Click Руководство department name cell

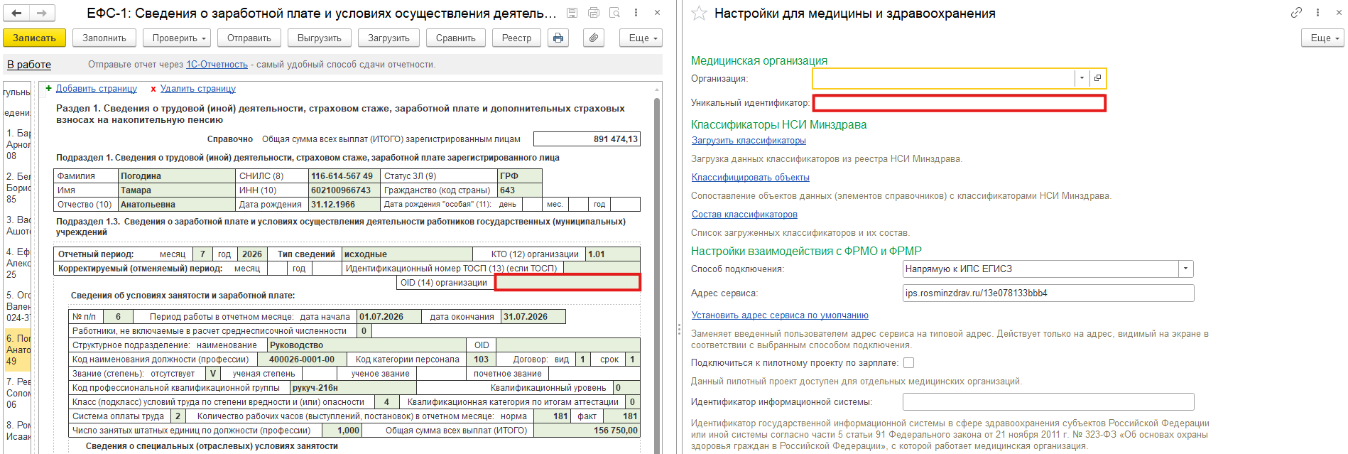366,345
